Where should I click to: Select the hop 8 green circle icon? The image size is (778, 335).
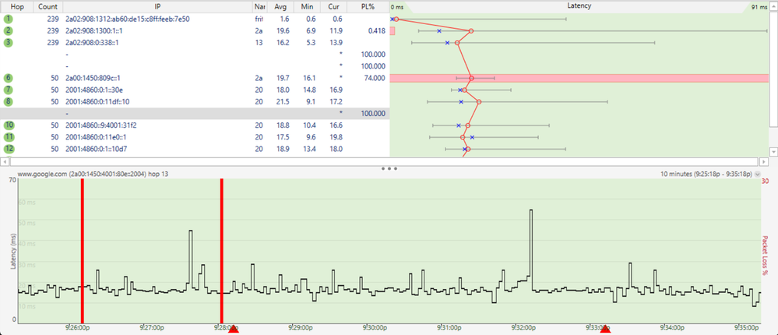[9, 102]
